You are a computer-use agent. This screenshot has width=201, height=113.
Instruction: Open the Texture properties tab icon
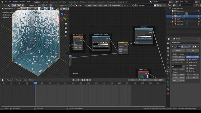click(x=168, y=94)
